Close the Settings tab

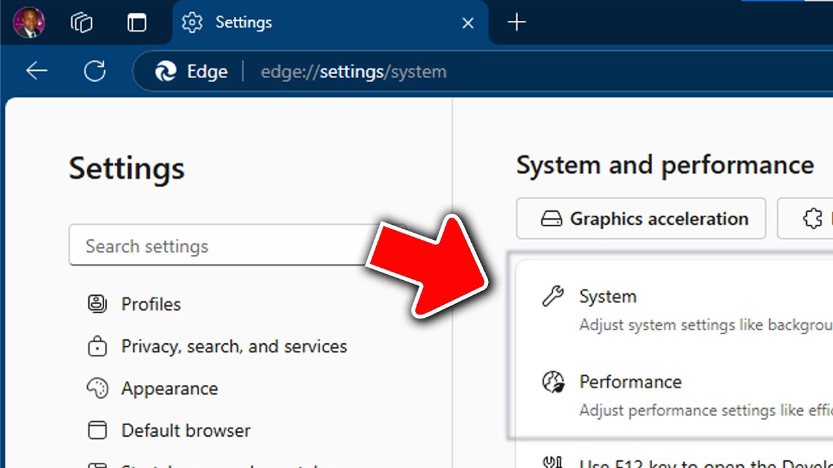click(467, 23)
